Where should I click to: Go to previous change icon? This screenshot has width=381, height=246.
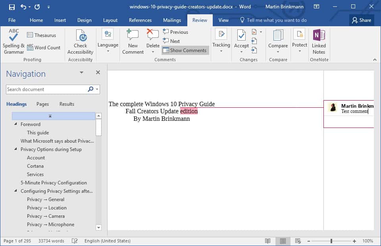(x=254, y=41)
